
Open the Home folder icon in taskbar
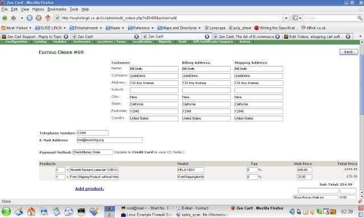[31, 211]
